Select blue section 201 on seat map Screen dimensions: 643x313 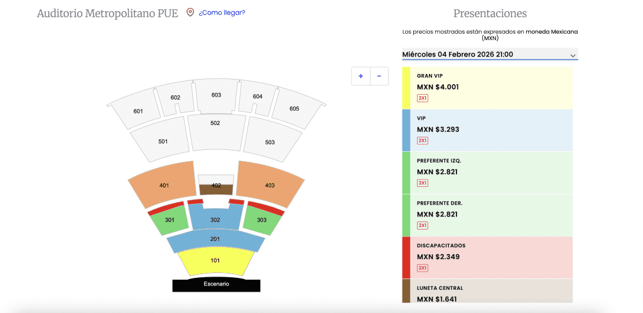(215, 240)
